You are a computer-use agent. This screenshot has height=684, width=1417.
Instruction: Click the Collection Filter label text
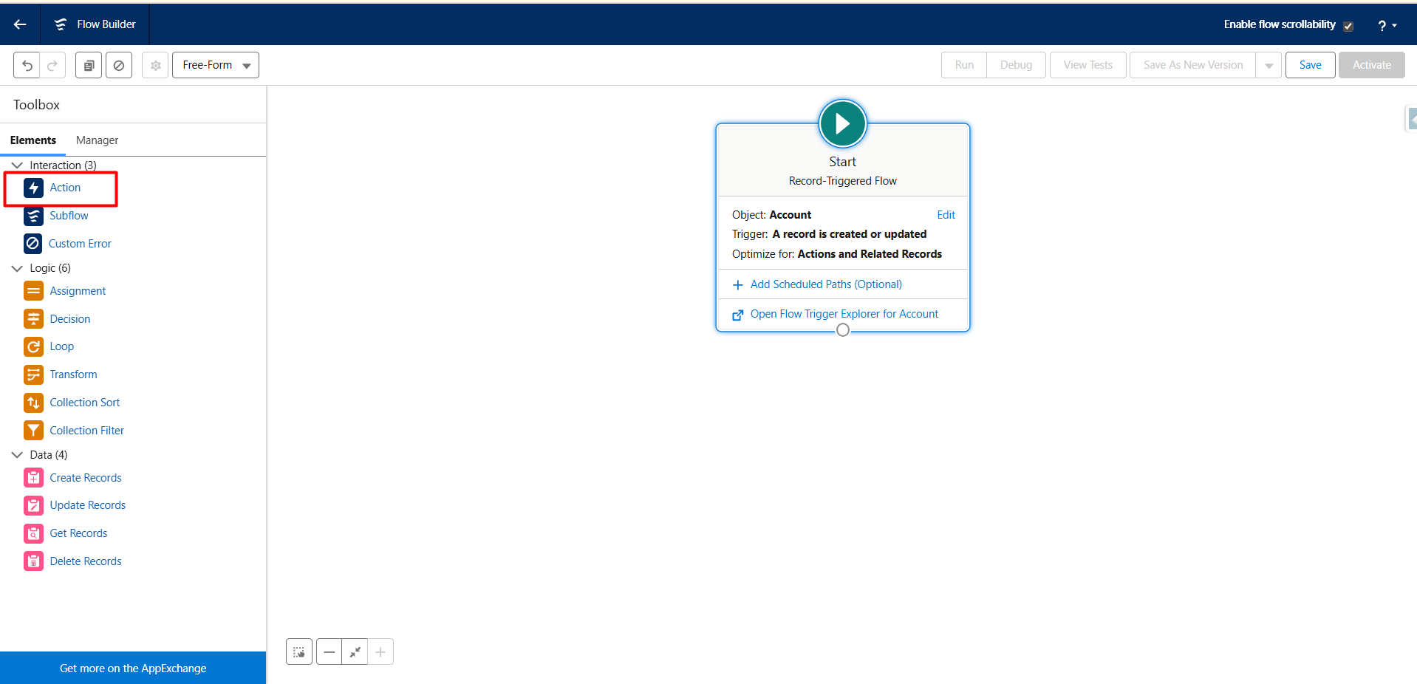coord(87,431)
